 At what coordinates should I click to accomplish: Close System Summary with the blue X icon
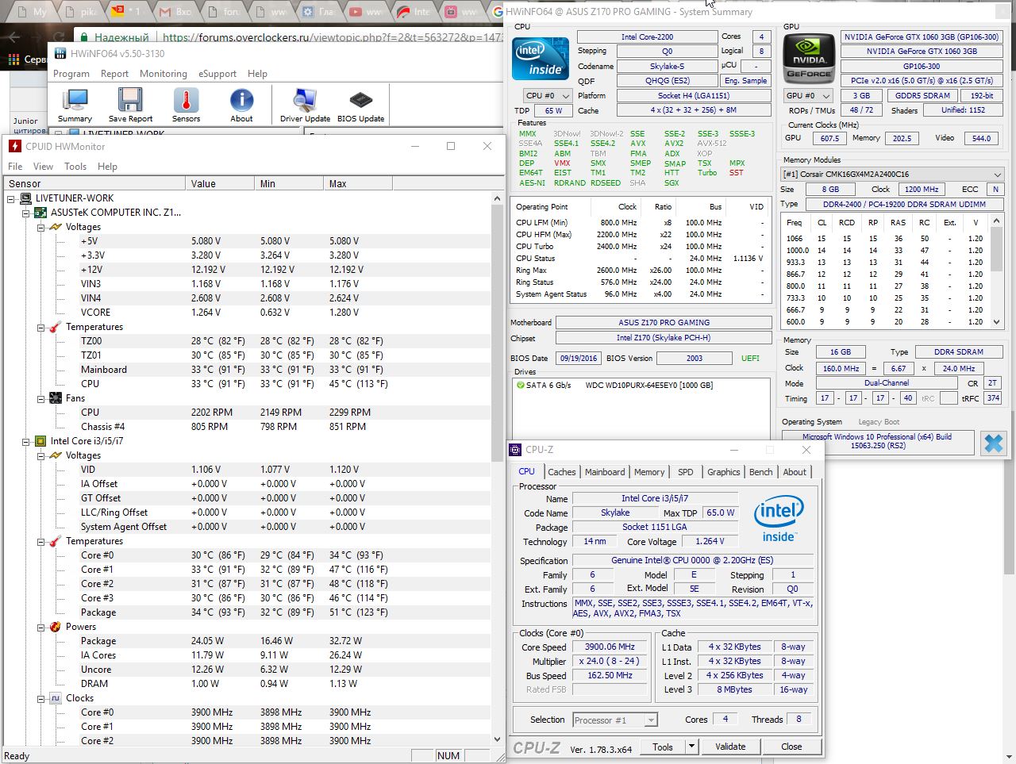993,443
